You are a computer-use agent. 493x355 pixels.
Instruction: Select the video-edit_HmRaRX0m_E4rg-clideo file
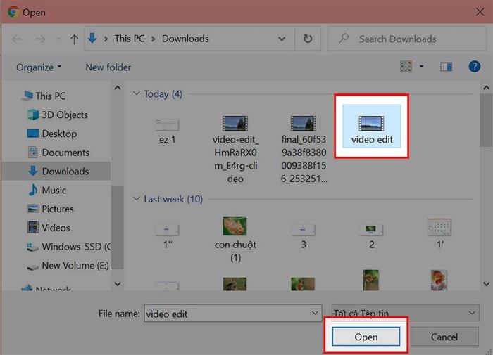point(235,150)
